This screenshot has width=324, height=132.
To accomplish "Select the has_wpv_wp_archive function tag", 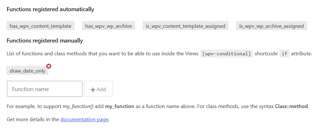I will tap(109, 26).
